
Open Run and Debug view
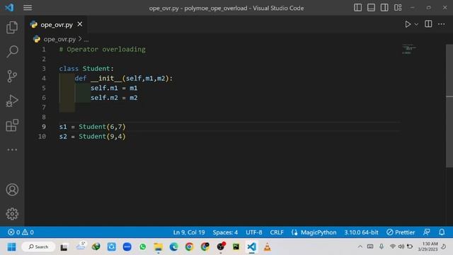12,101
